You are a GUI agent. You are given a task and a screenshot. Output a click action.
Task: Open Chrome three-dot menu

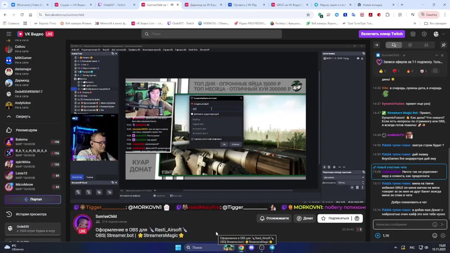445,15
